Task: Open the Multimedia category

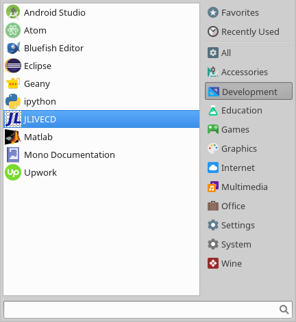Action: coord(245,187)
